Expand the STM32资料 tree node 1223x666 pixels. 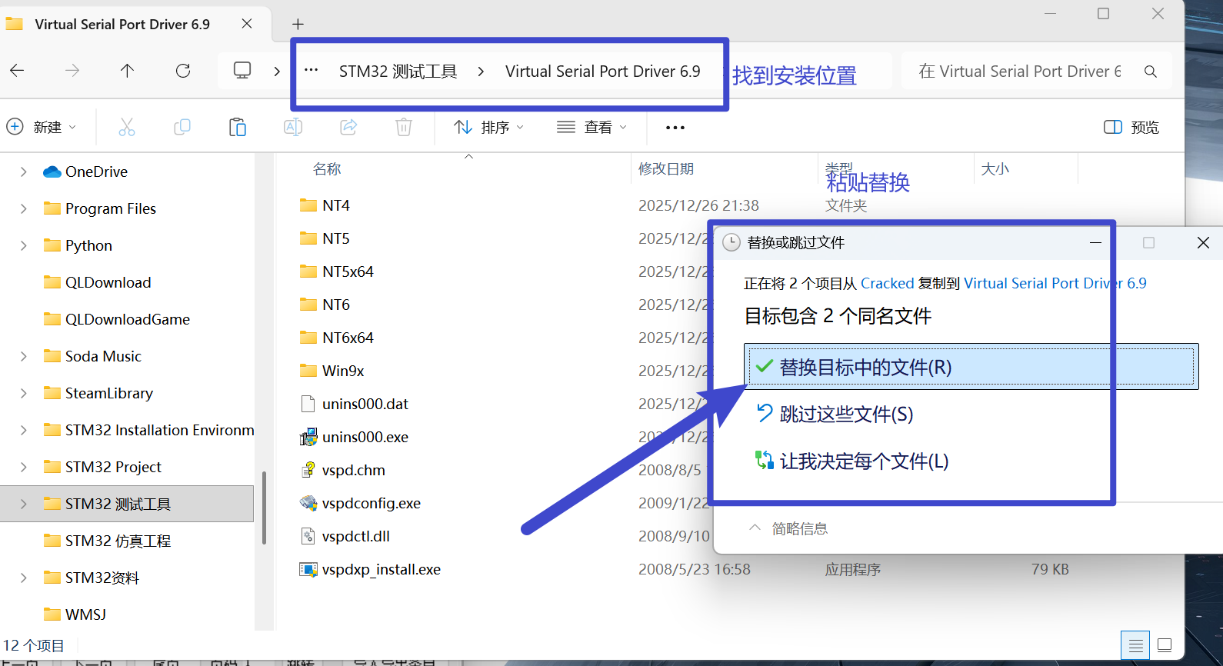[23, 578]
